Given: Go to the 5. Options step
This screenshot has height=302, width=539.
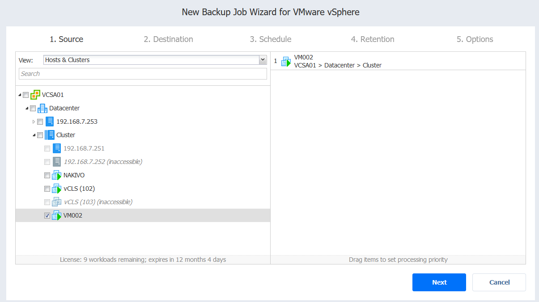Looking at the screenshot, I should tap(475, 39).
